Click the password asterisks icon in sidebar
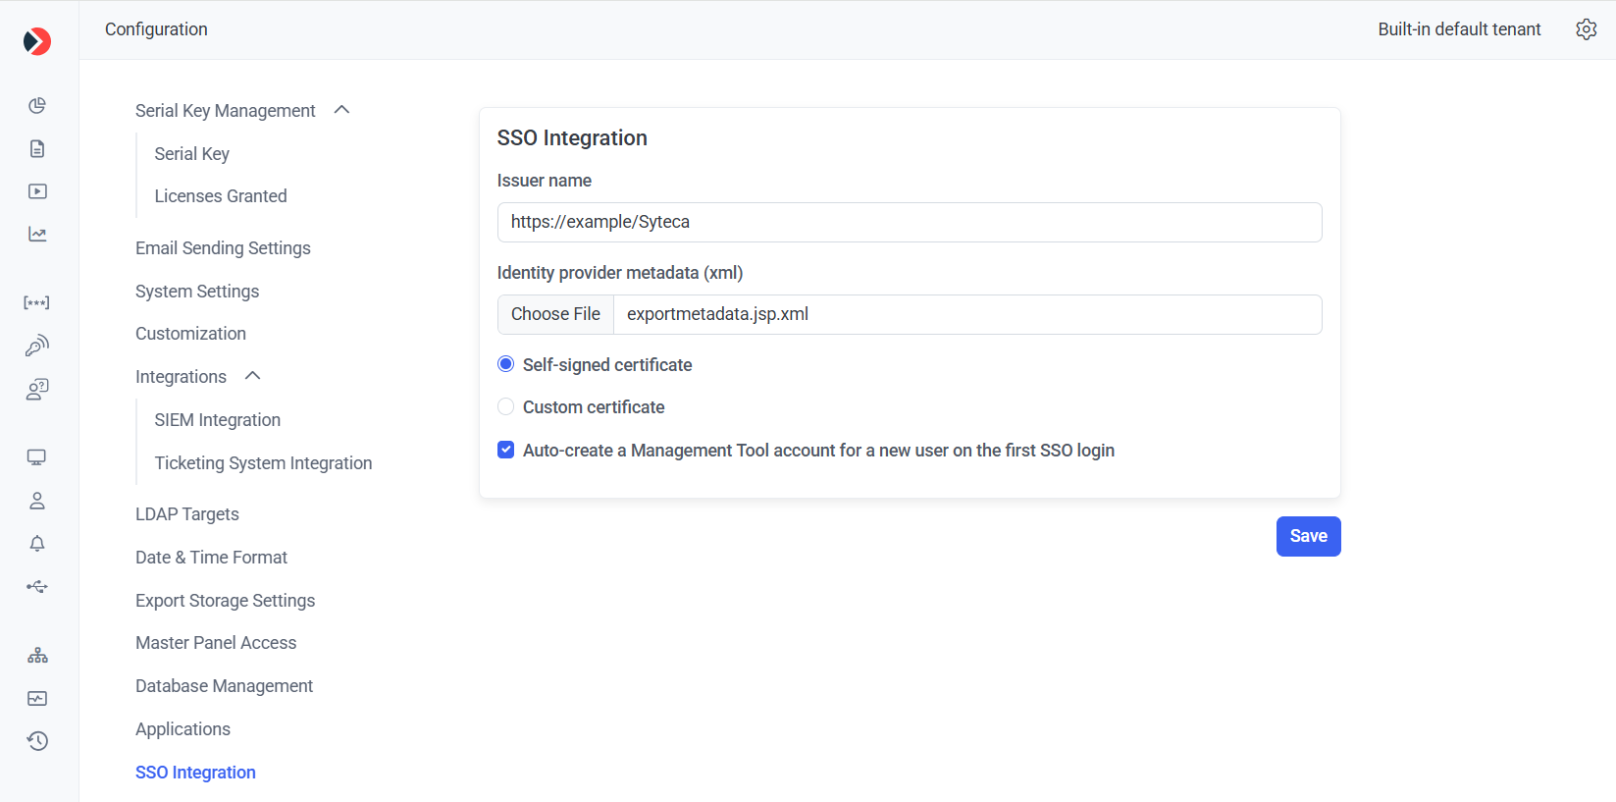 37,302
